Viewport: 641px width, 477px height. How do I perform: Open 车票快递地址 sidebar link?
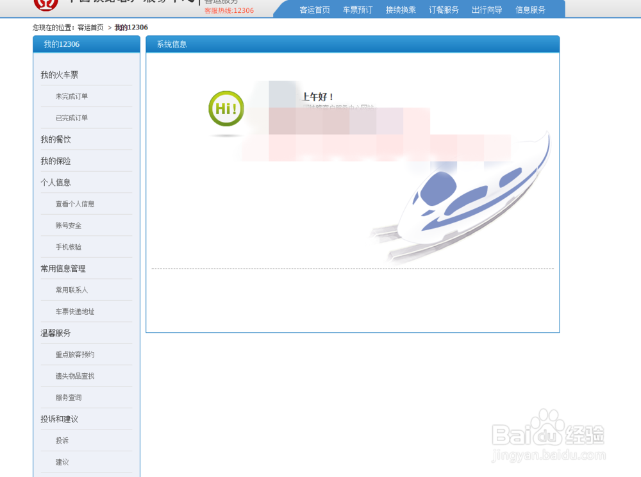click(x=75, y=312)
